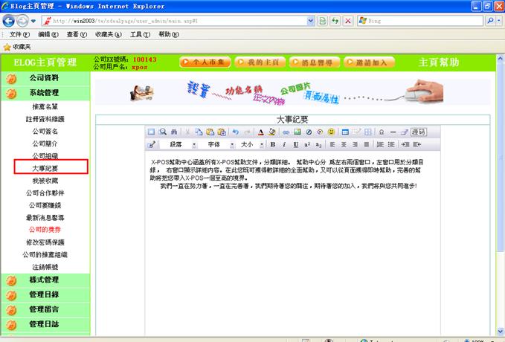Screen dimensions: 505x342
Task: Open the text color picker icon
Action: point(260,132)
